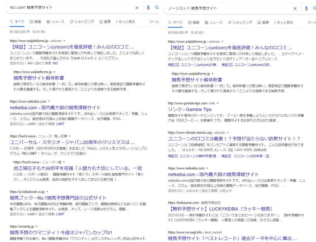
Task: Search including NO via 含めて検索 link
Action: click(55, 63)
